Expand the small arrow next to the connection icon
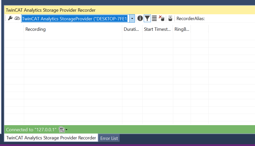The height and width of the screenshot is (146, 255). tap(66, 130)
